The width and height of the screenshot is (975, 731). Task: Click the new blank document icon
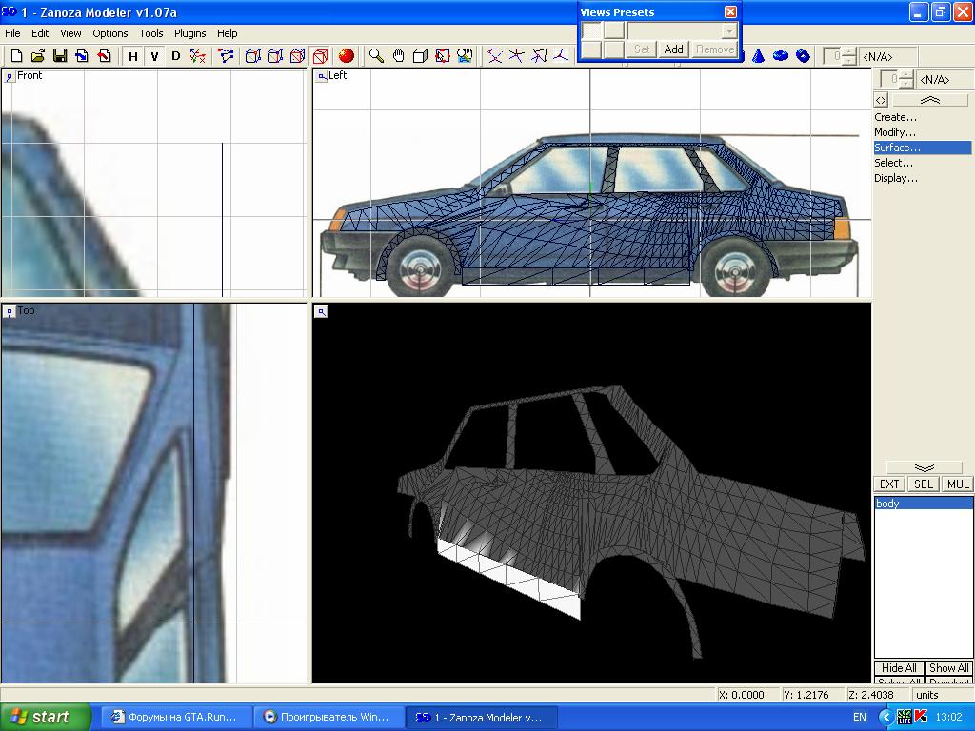[16, 56]
